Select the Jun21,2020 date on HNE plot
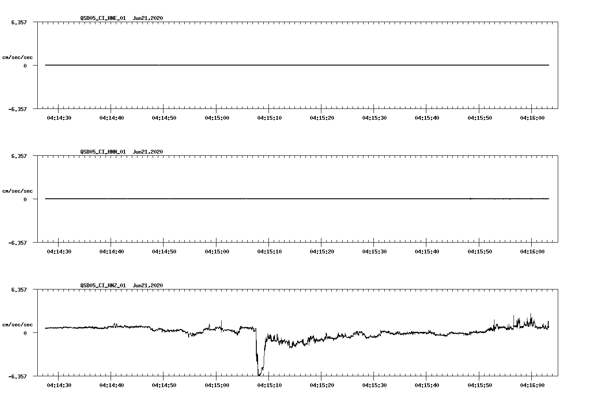Image resolution: width=589 pixels, height=401 pixels. (x=148, y=18)
